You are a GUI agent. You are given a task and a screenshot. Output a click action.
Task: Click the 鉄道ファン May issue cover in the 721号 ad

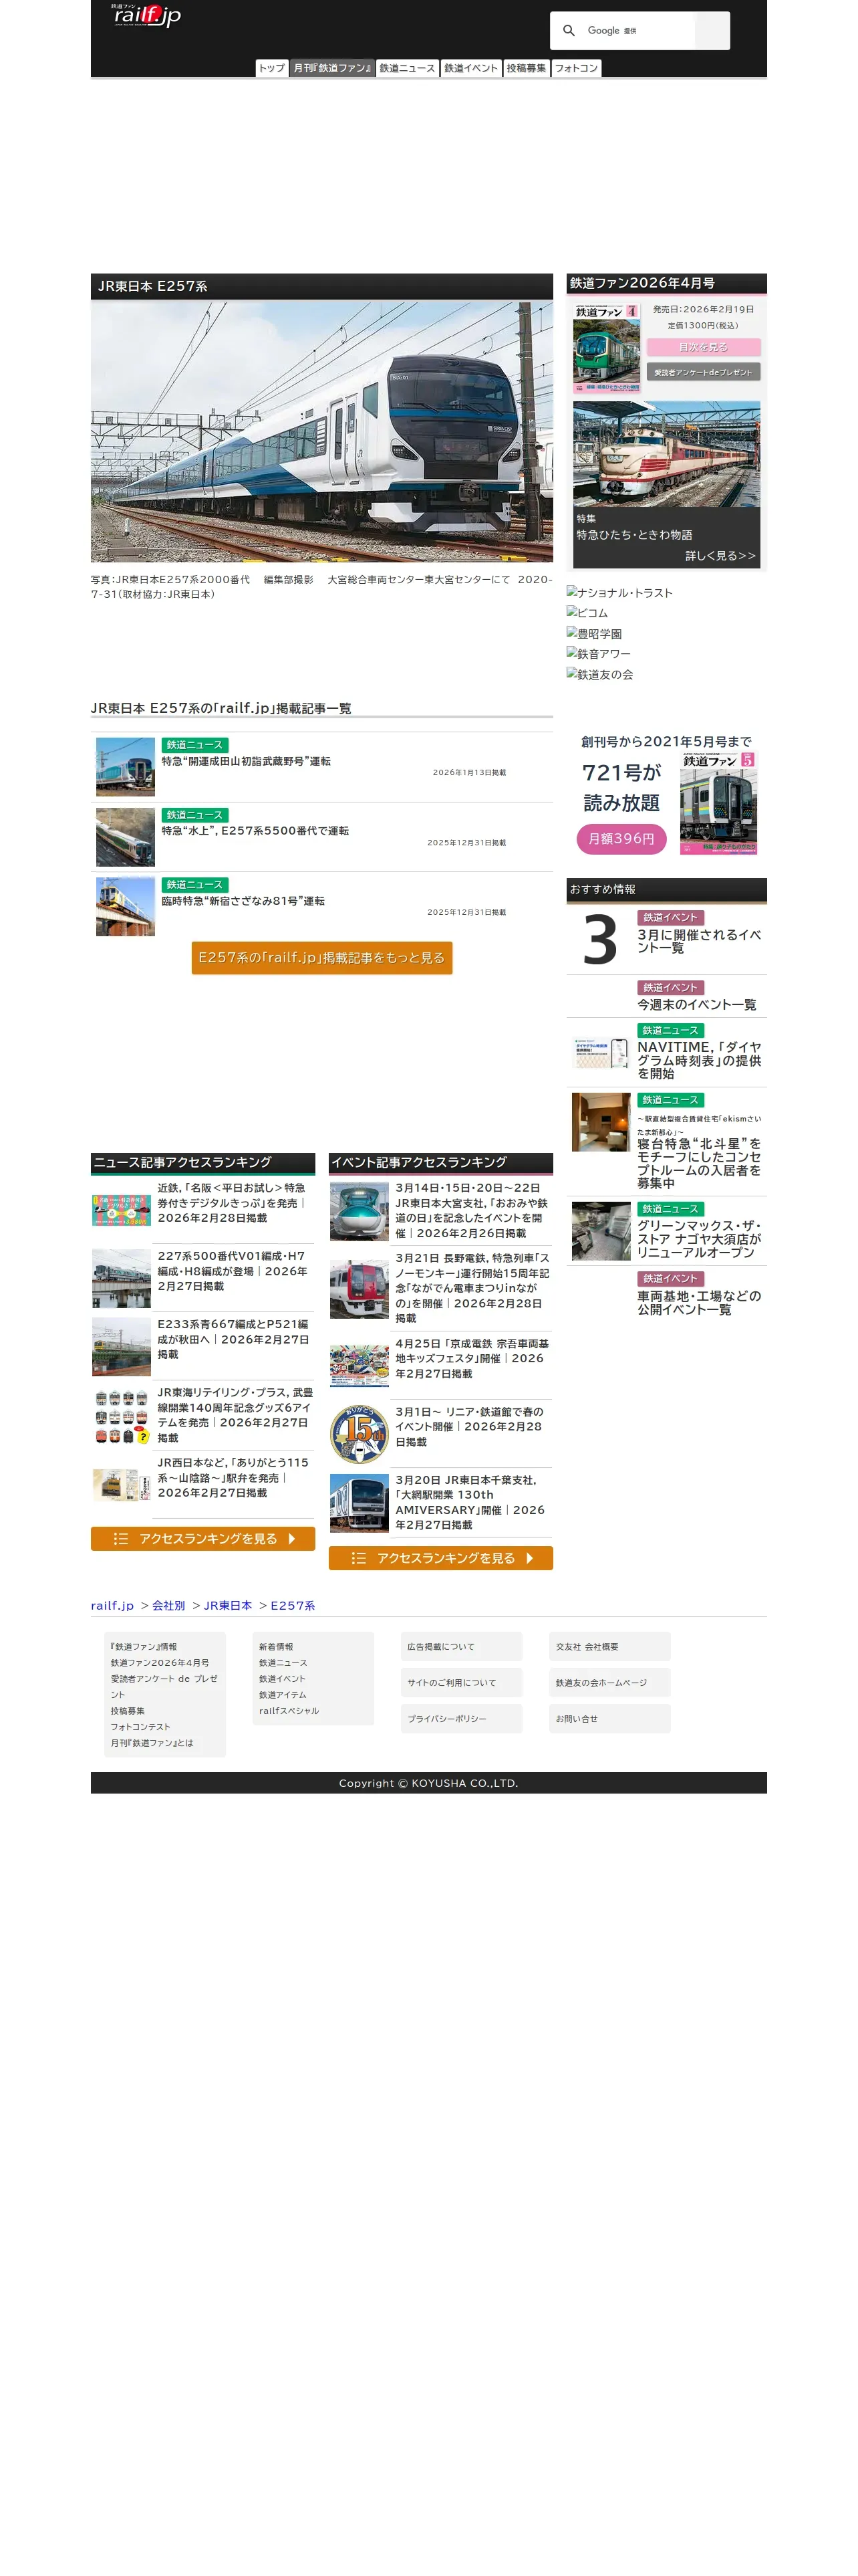pyautogui.click(x=718, y=803)
